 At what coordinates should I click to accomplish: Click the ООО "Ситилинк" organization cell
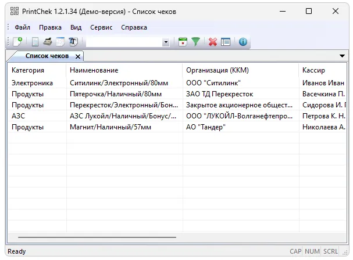[241, 83]
